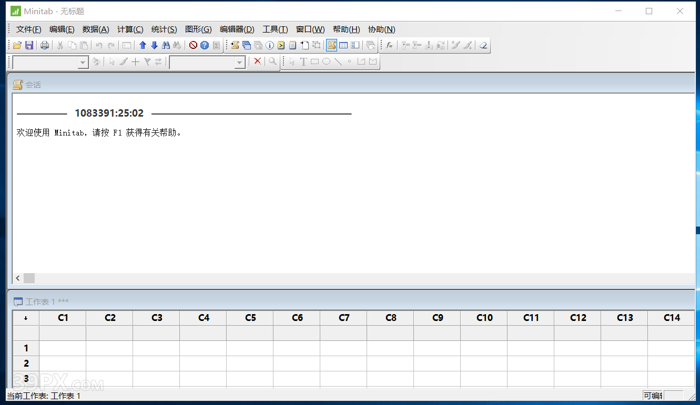Print the window via printer icon
The image size is (700, 405).
(45, 46)
